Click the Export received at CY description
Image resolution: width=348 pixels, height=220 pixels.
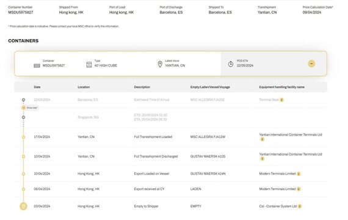[149, 189]
